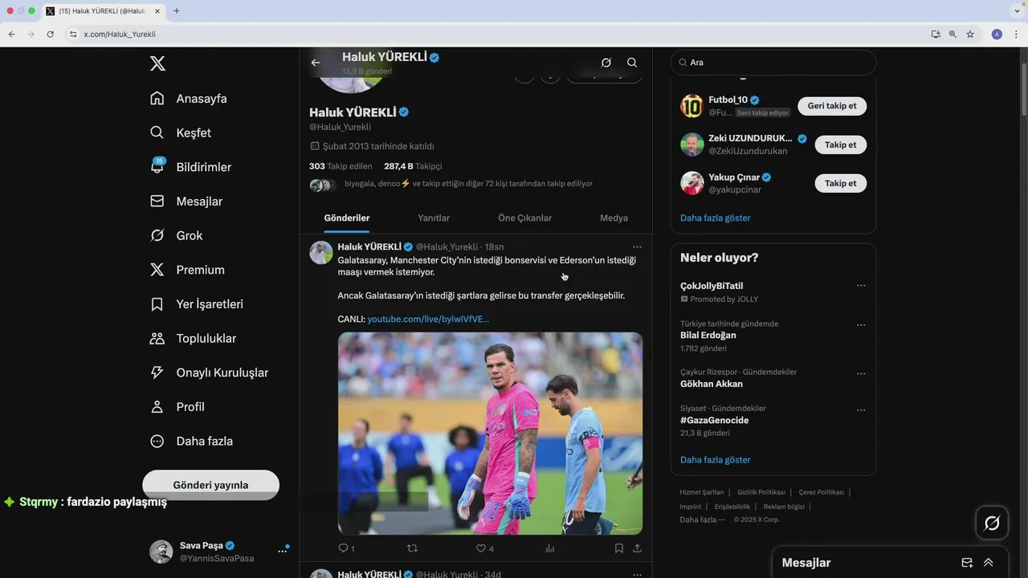The height and width of the screenshot is (578, 1028).
Task: Open Chrome zoom magnifier icon
Action: 953,35
